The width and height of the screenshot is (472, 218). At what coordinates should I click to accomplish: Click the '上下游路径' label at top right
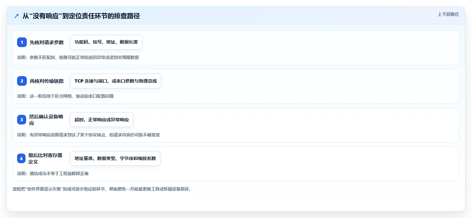pyautogui.click(x=448, y=14)
